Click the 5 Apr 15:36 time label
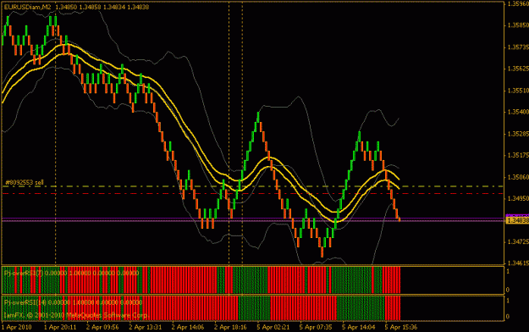Viewport: 529px width, 332px height. (x=401, y=327)
